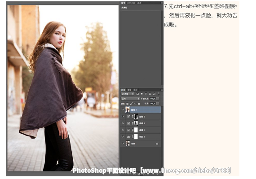Click lock position move icon
This screenshot has width=256, height=179.
pyautogui.click(x=135, y=104)
